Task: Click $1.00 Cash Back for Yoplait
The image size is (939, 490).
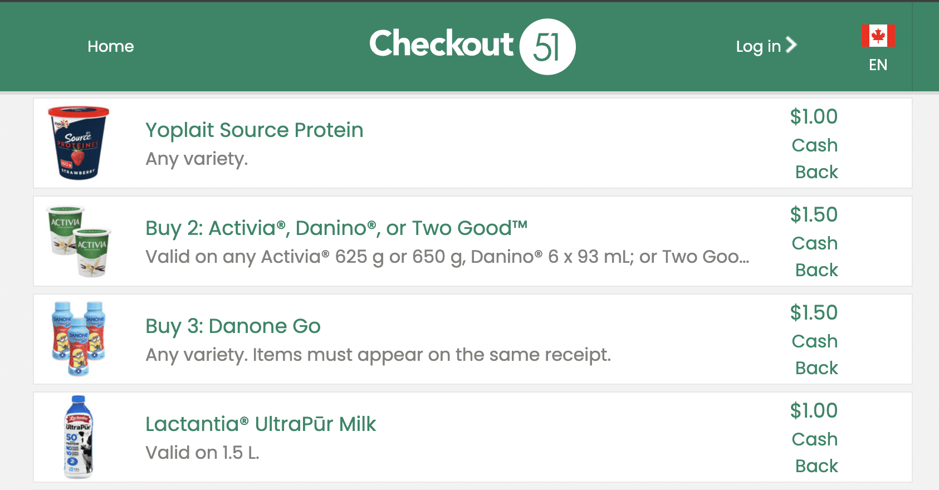Action: (814, 144)
